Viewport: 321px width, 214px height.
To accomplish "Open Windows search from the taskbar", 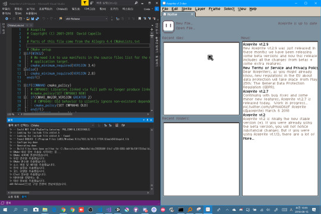I will 15,210.
